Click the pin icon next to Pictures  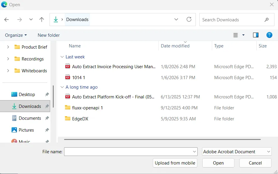(x=47, y=130)
